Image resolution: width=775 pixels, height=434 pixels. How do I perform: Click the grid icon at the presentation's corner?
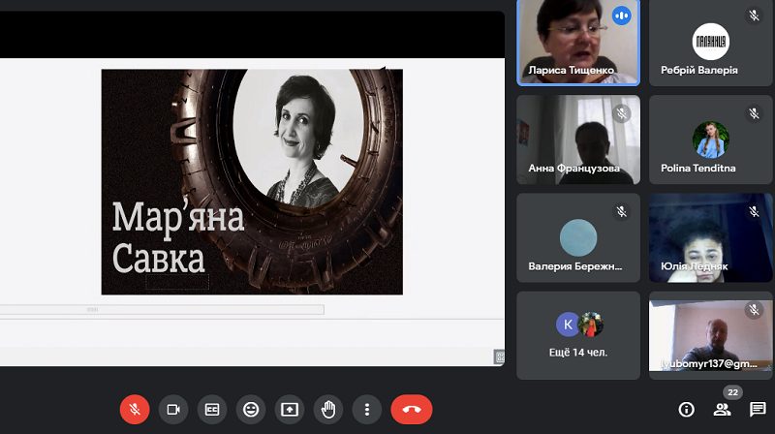pos(500,356)
